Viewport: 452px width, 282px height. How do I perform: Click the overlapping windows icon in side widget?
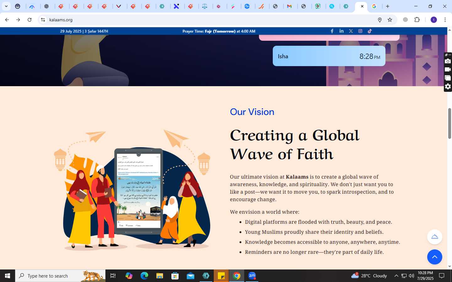(x=448, y=78)
